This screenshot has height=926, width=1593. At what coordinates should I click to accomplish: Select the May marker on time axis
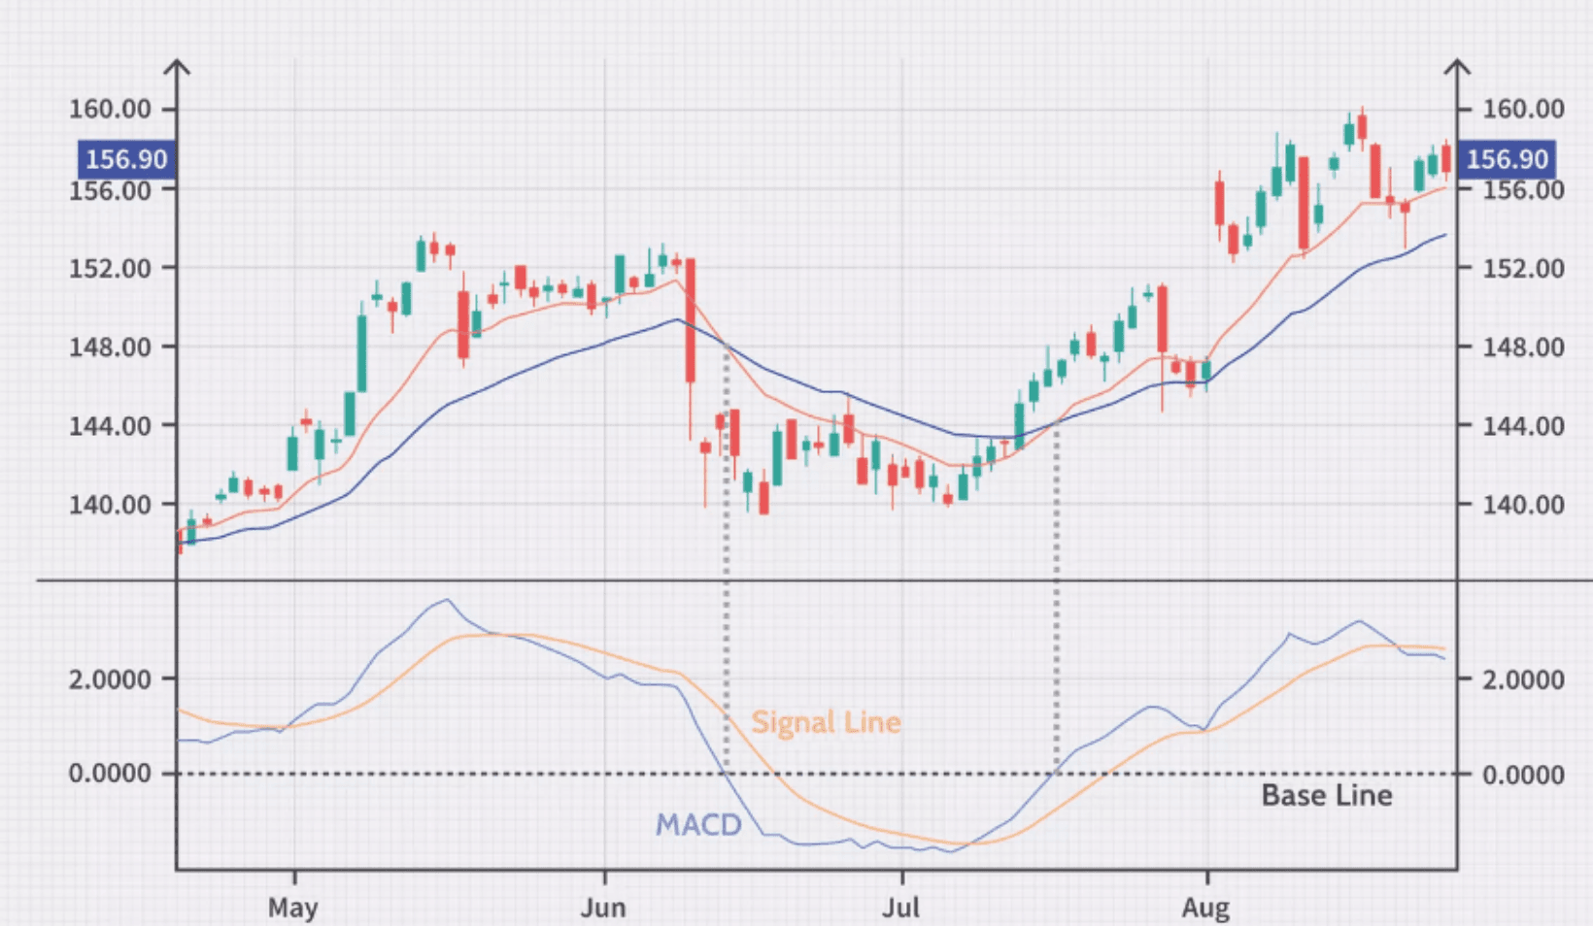pyautogui.click(x=292, y=908)
